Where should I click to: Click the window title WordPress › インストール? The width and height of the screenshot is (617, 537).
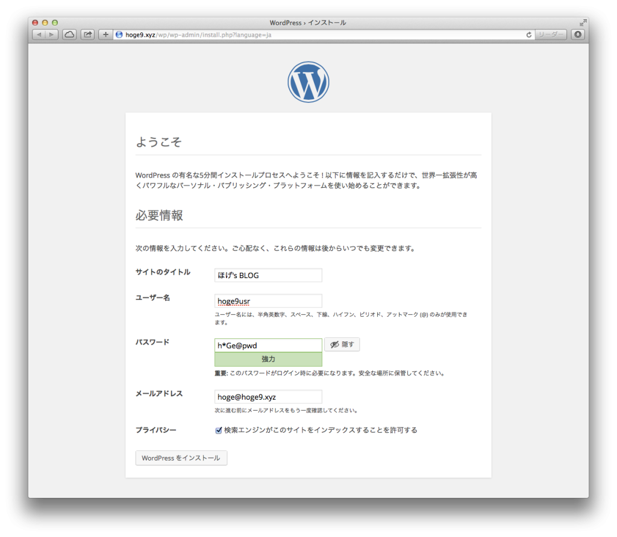308,22
